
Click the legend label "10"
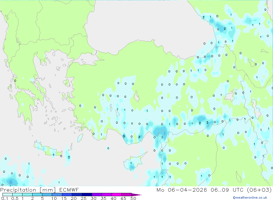pos(54,198)
